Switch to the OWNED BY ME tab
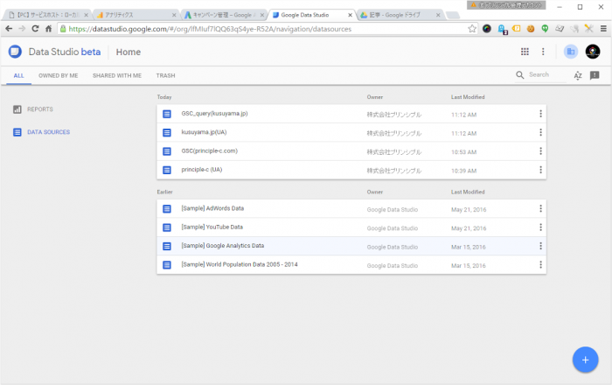The height and width of the screenshot is (385, 612). click(59, 76)
